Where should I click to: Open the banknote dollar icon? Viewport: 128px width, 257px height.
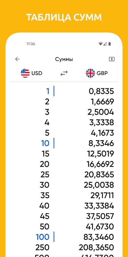tap(112, 59)
